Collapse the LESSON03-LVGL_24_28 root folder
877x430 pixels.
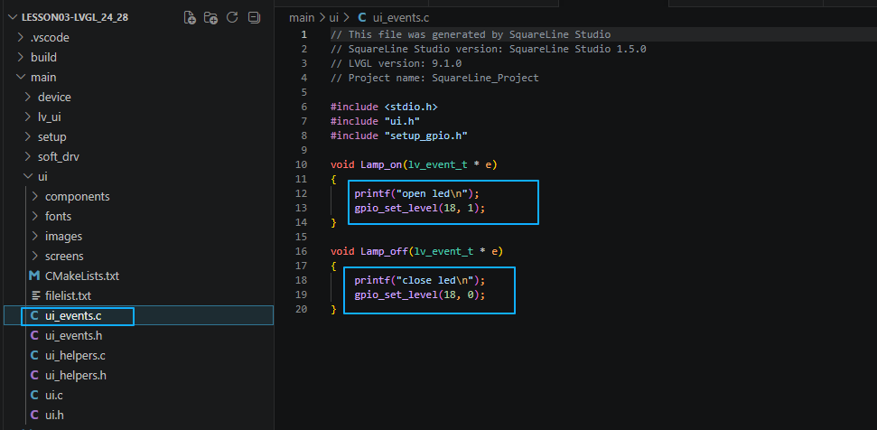point(13,17)
